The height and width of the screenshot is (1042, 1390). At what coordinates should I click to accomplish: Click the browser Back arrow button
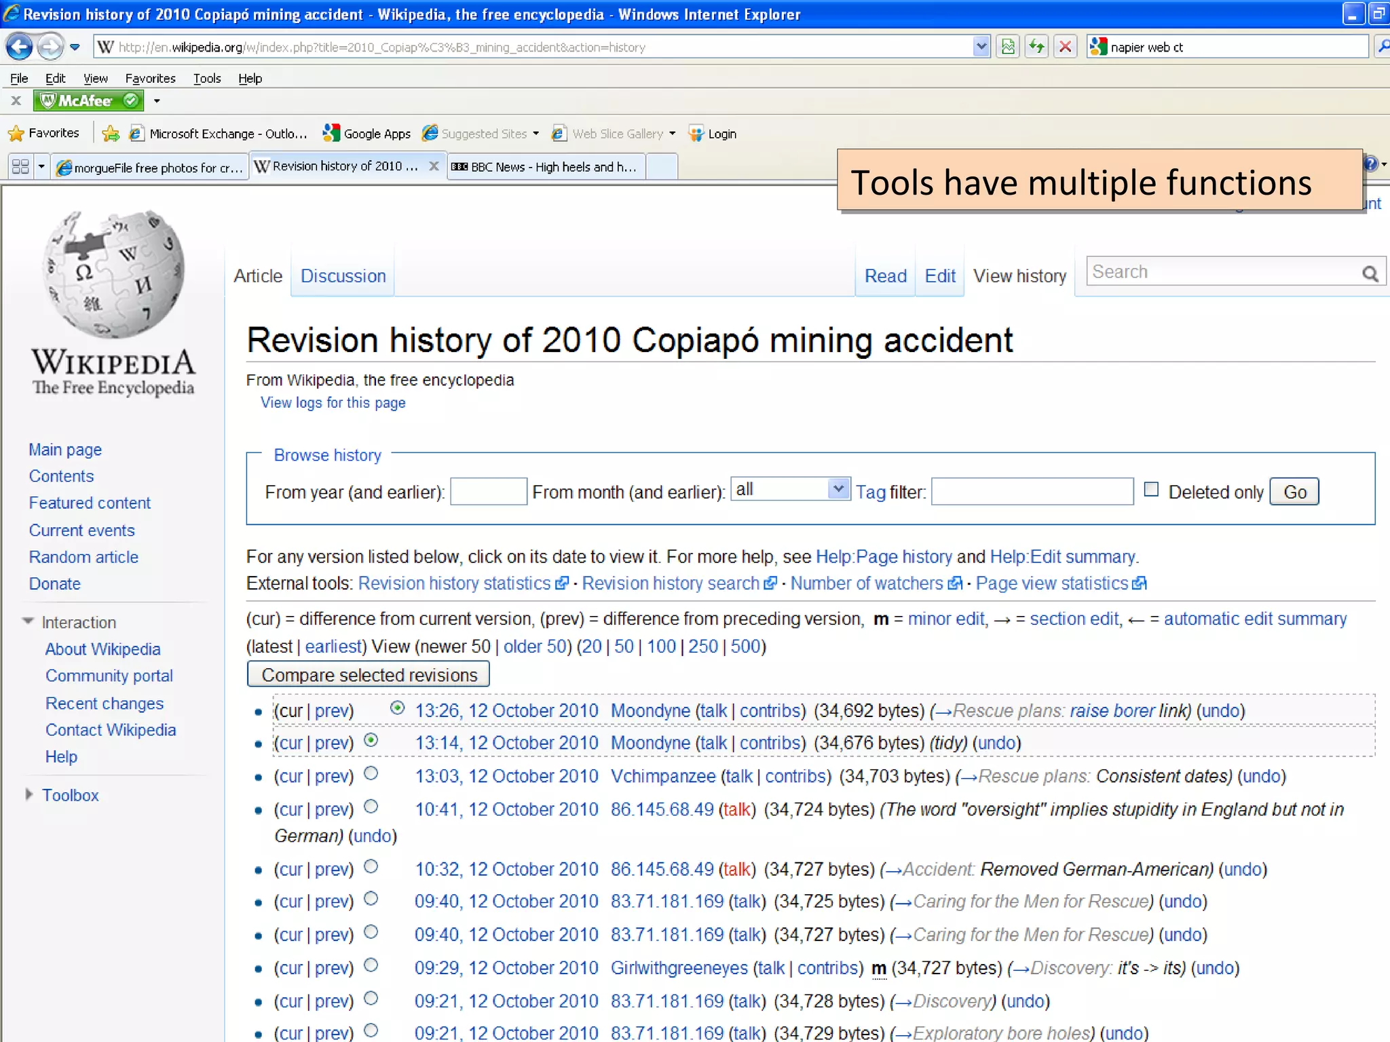(x=19, y=47)
